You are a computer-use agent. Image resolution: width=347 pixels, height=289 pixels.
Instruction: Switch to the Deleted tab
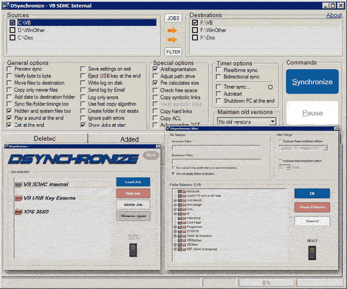point(45,138)
